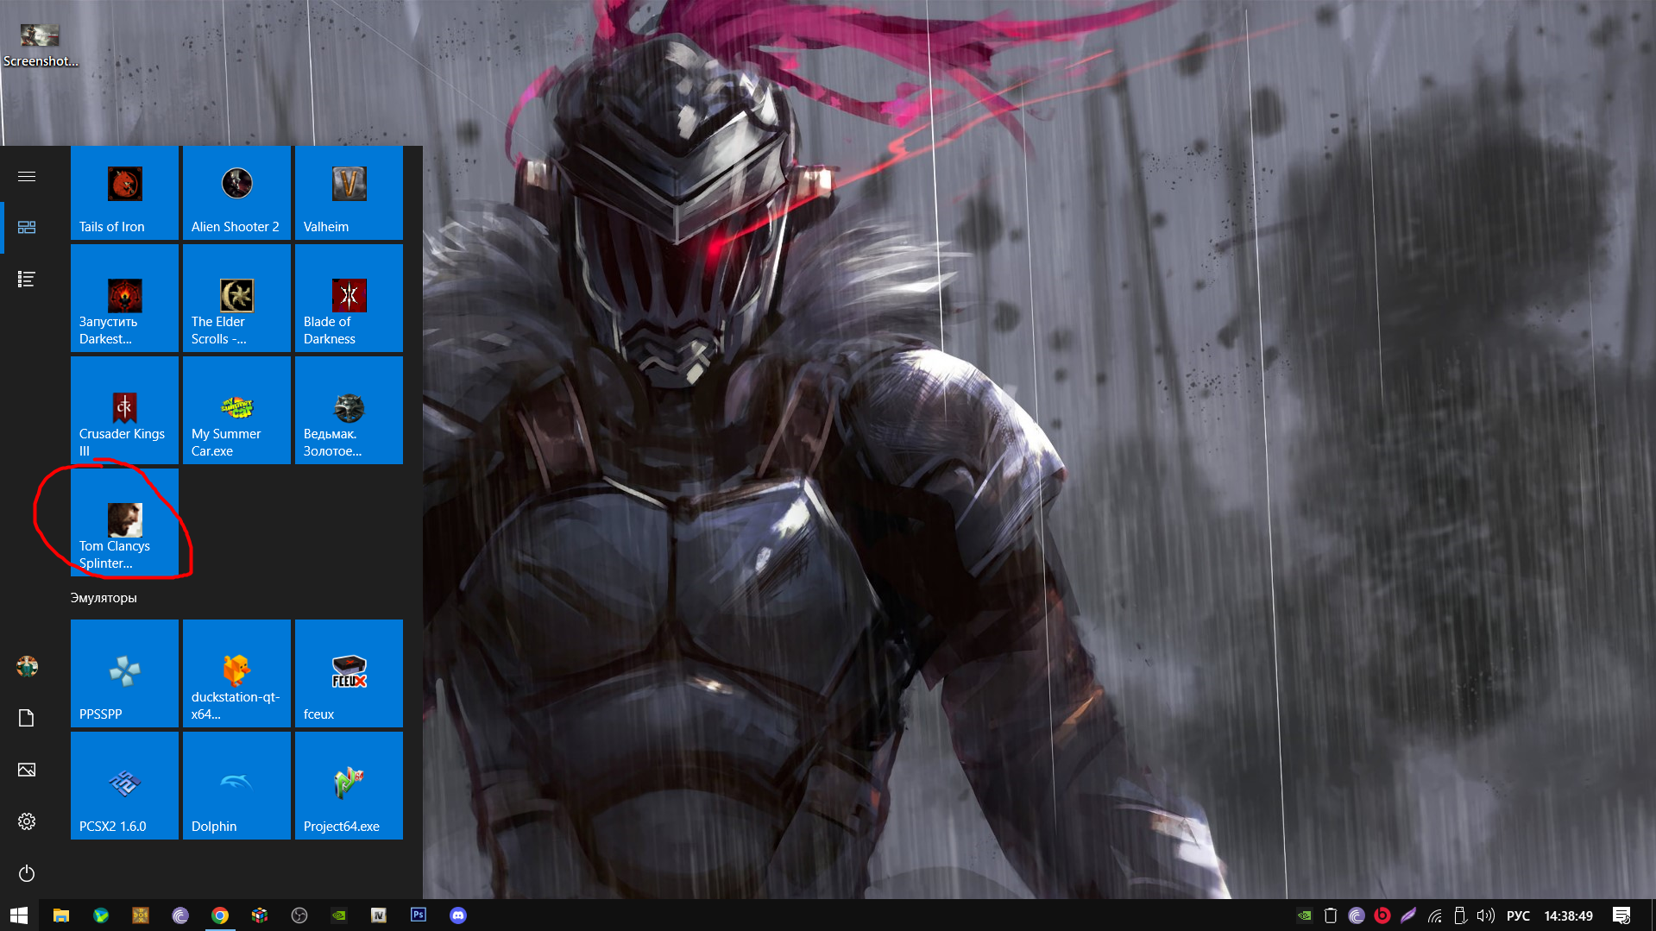Launch the Project64.exe tile
Viewport: 1656px width, 931px height.
349,785
